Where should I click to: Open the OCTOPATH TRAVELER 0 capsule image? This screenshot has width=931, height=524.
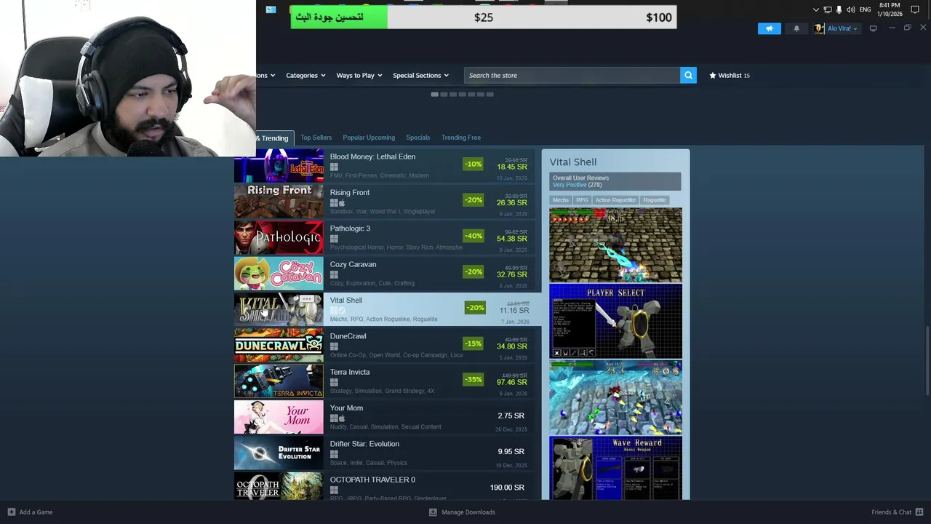[279, 486]
